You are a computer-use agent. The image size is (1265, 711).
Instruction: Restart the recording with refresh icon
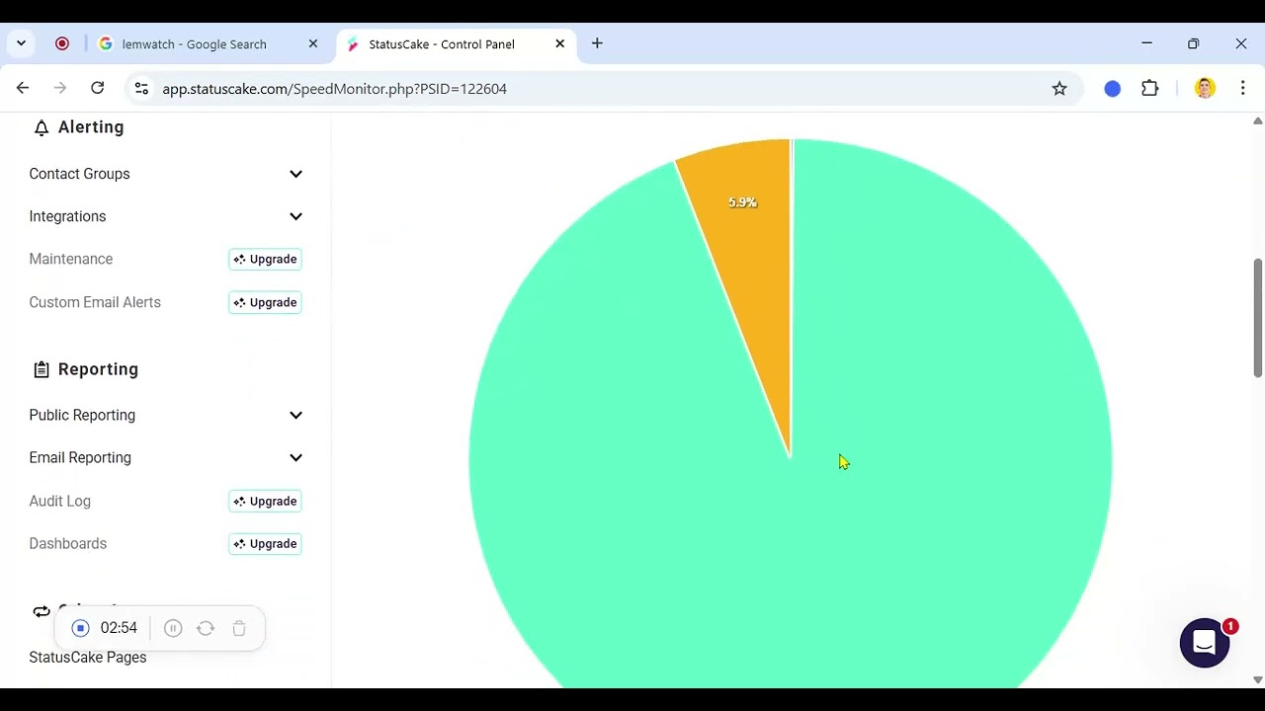(x=206, y=628)
